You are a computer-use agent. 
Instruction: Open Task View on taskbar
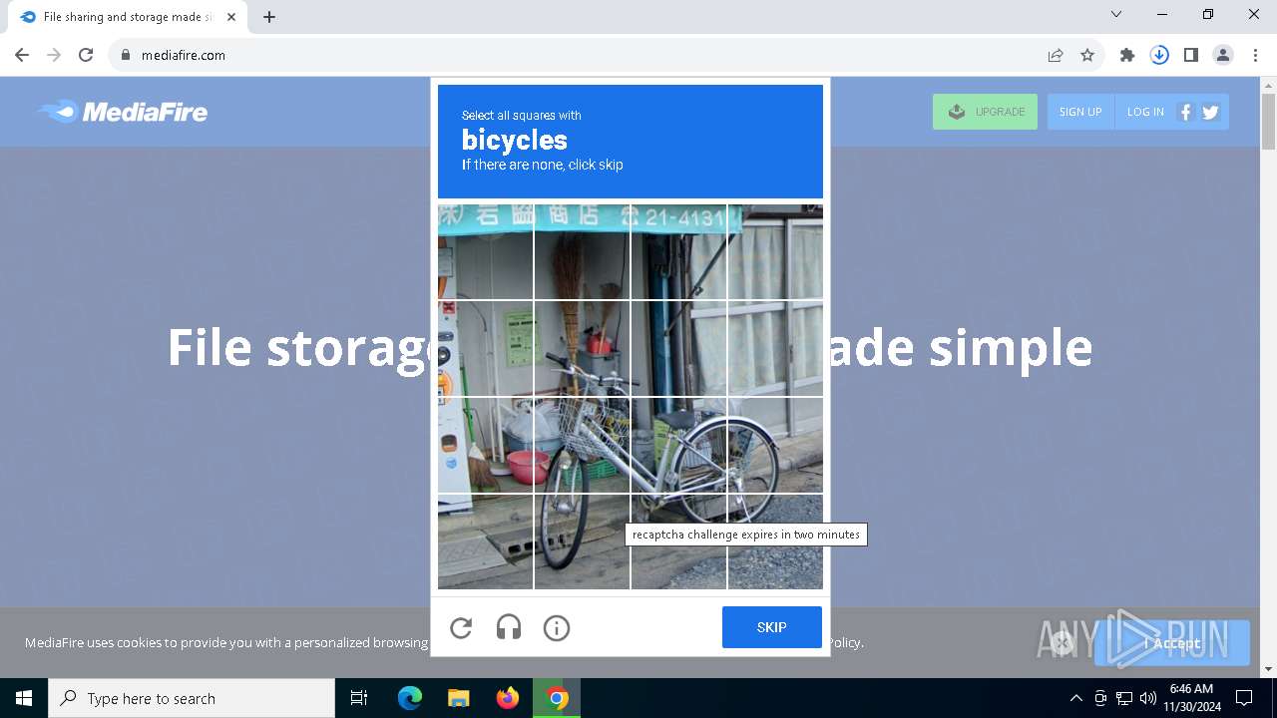click(x=359, y=698)
